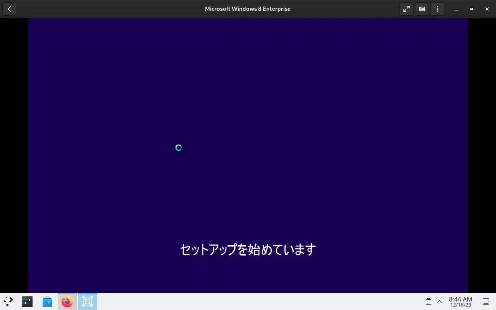Open the three-dot options menu

437,9
